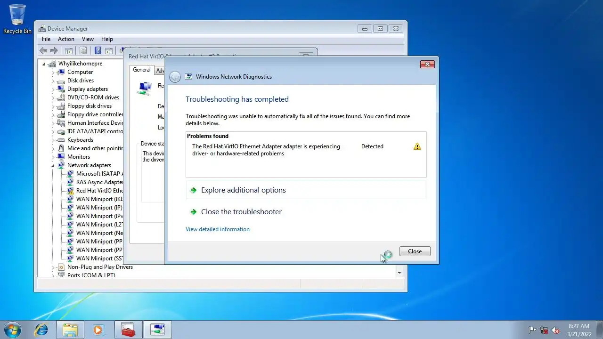
Task: Switch to Advanced tab in adapter Properties
Action: (160, 71)
